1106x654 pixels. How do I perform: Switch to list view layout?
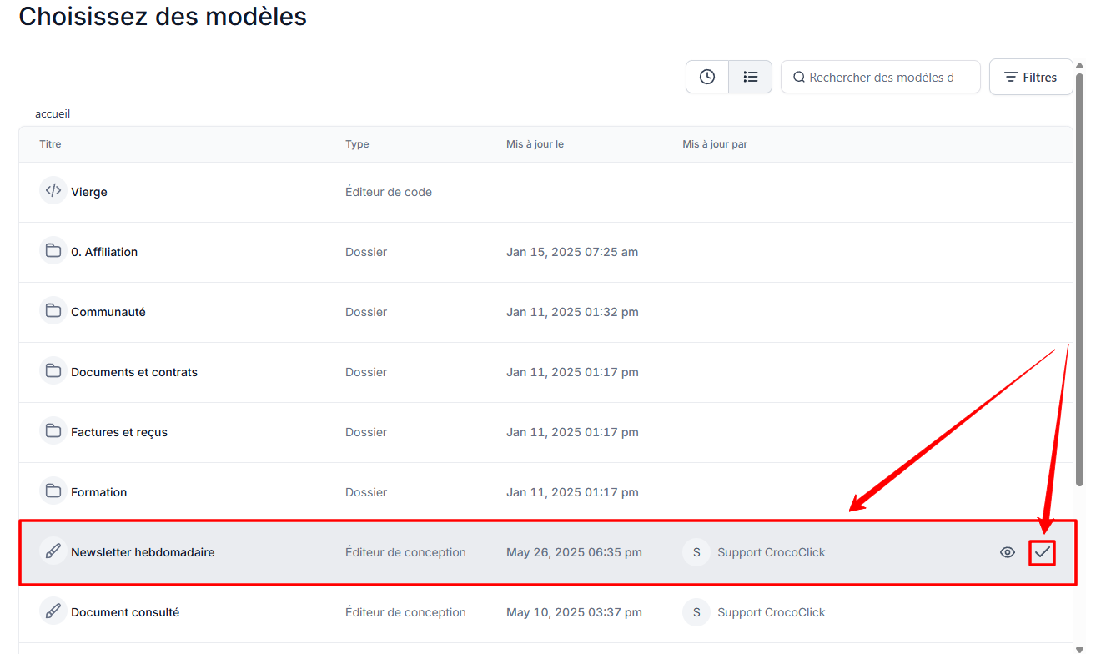[751, 77]
